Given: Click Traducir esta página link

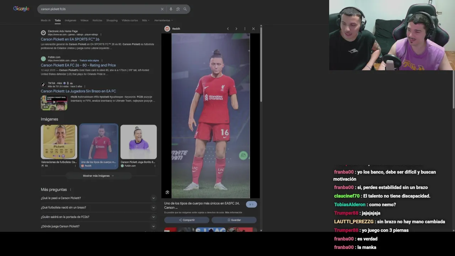Looking at the screenshot, I should [x=89, y=60].
